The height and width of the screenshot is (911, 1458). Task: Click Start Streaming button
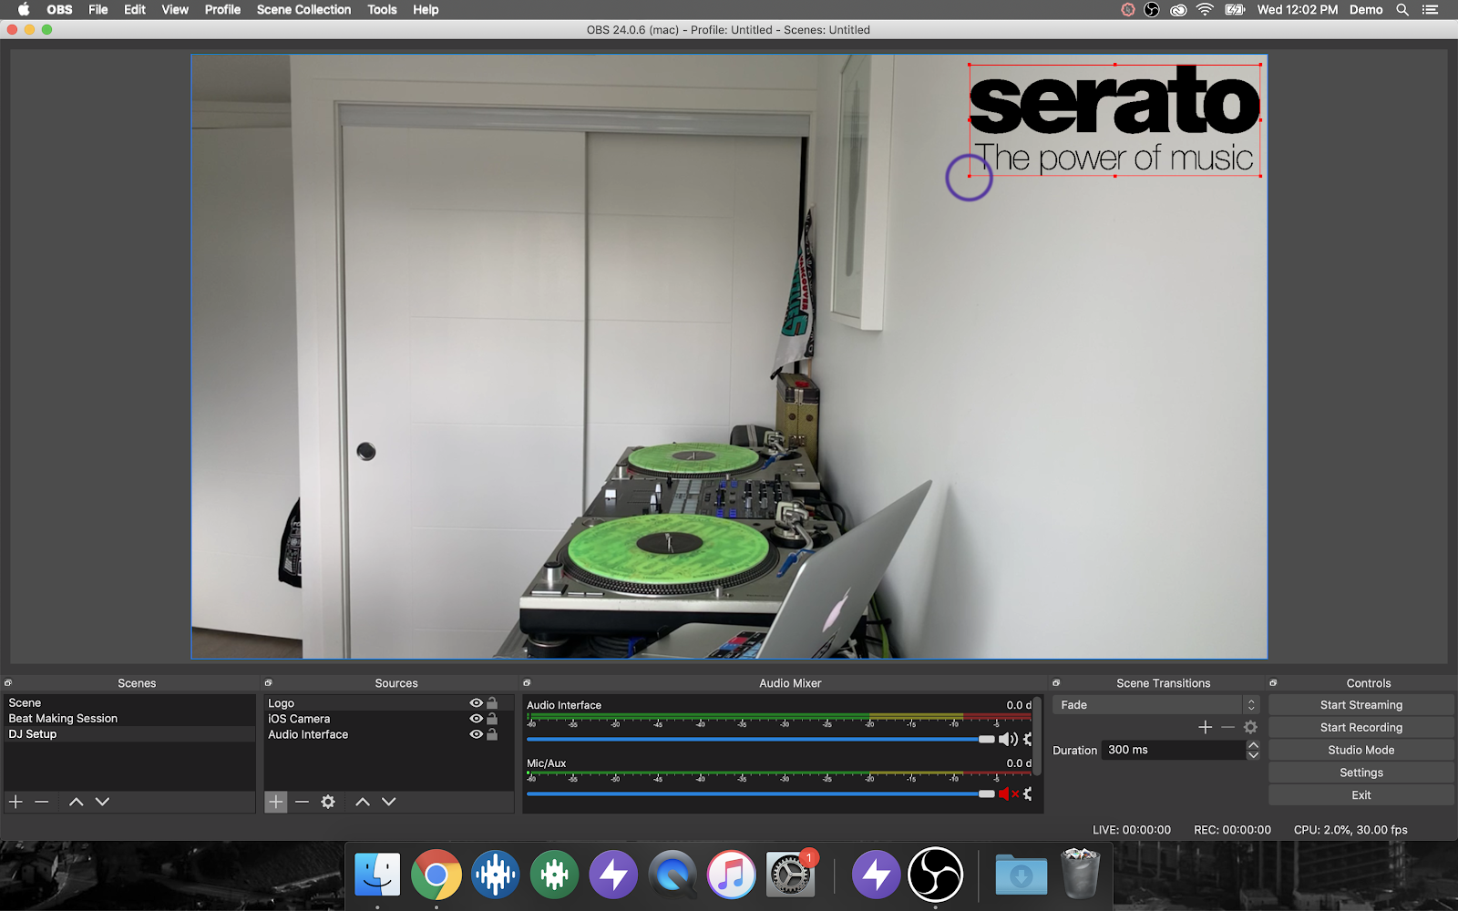(1360, 705)
